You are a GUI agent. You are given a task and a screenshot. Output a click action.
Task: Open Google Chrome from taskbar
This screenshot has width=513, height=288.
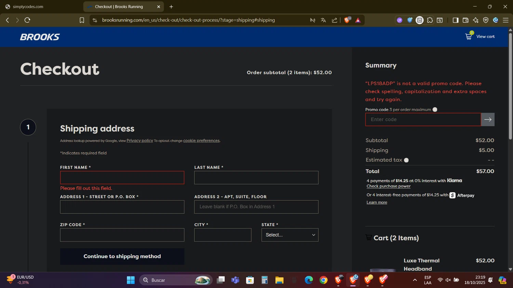[324, 280]
